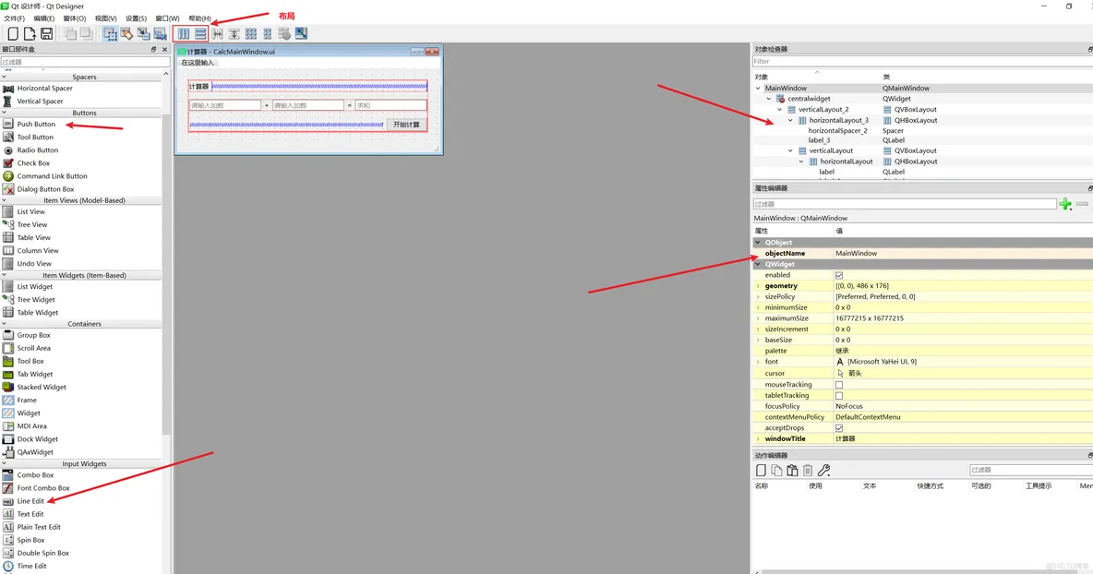Viewport: 1093px width, 574px height.
Task: Open the 窗体(O) form menu
Action: [x=74, y=18]
